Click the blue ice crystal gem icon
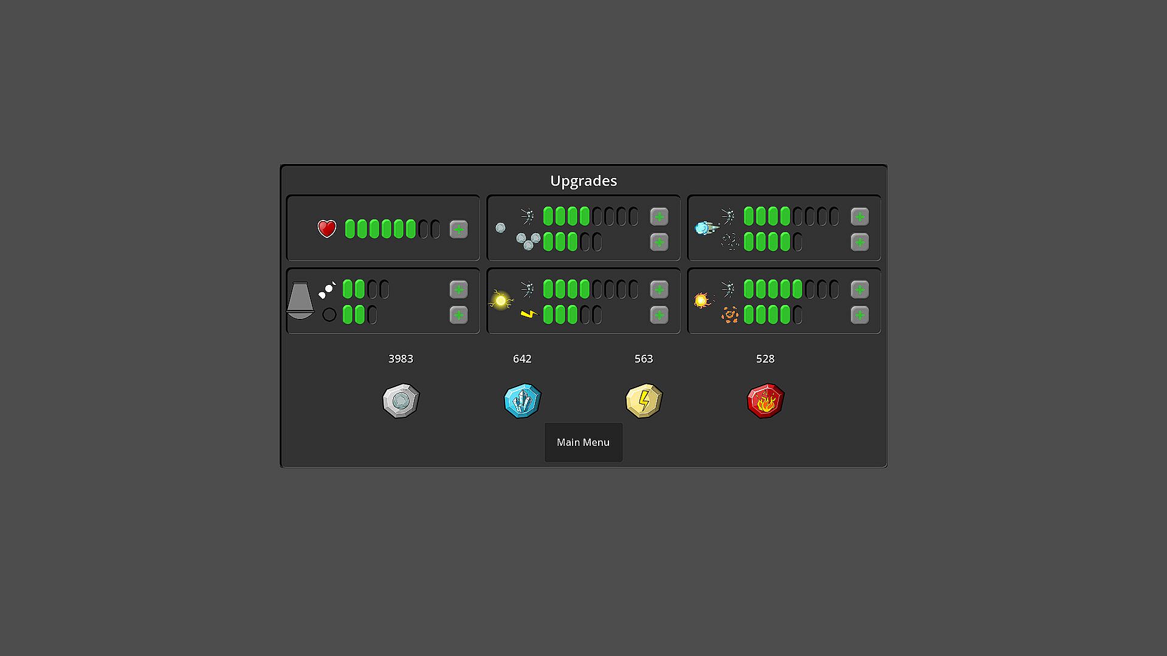1167x656 pixels. [x=522, y=401]
